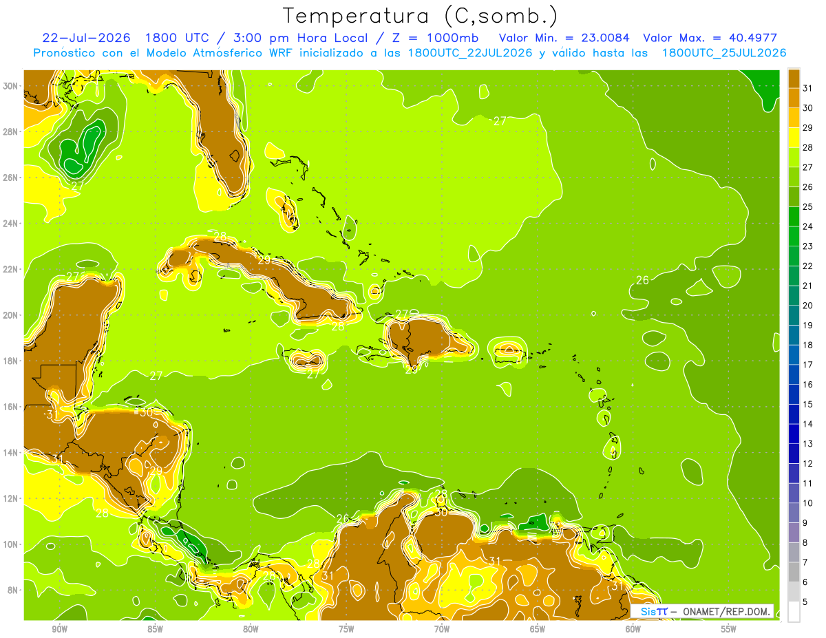This screenshot has height=638, width=826.
Task: Click the "75W" longitude axis label
Action: (346, 630)
